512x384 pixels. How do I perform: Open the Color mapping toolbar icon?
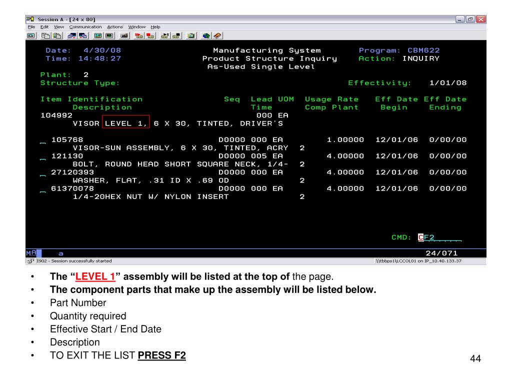click(109, 35)
